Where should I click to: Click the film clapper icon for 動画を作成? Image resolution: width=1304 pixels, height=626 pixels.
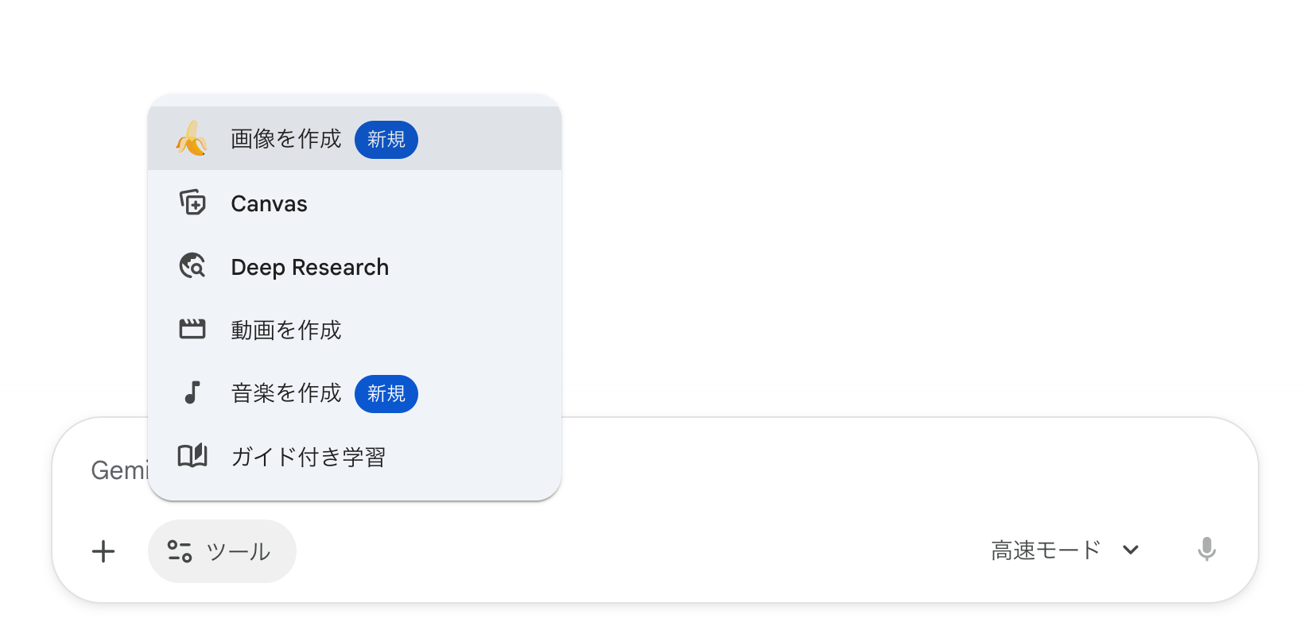coord(192,330)
